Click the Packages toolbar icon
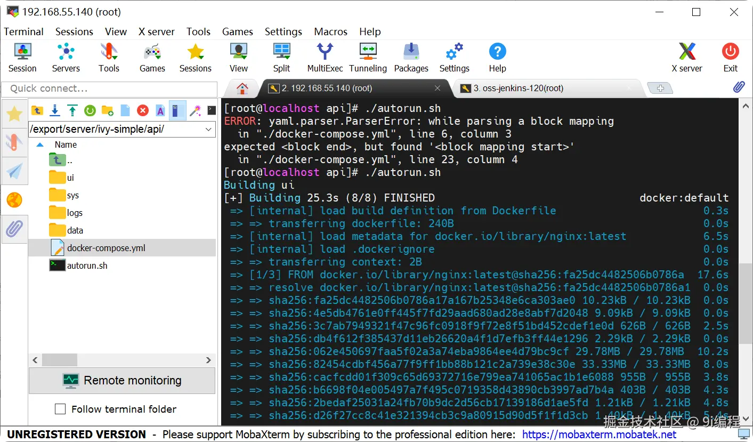This screenshot has width=753, height=442. click(x=411, y=58)
